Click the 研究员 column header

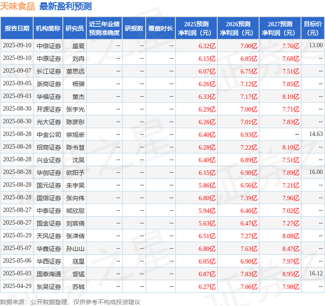(x=75, y=28)
